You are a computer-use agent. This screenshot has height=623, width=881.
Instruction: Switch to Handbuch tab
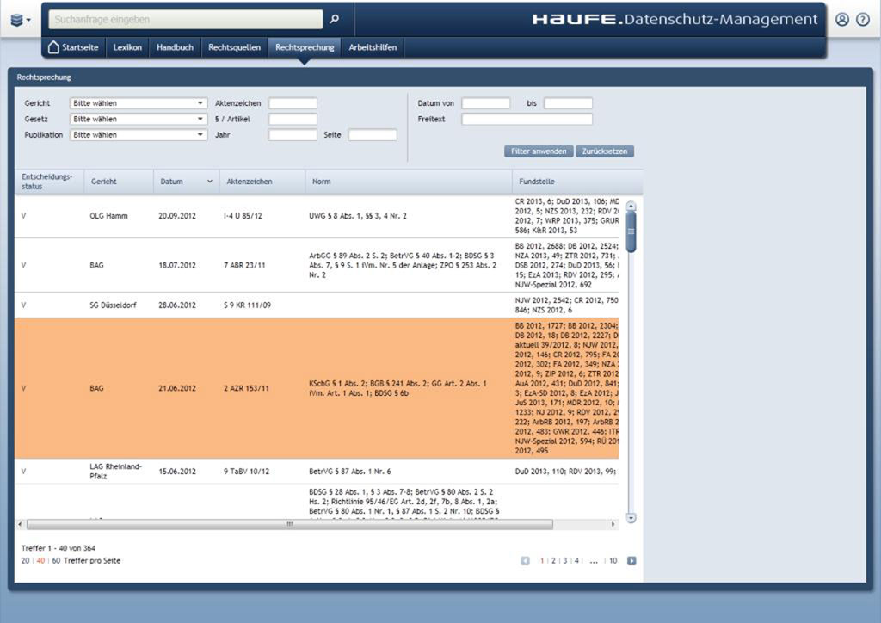175,47
